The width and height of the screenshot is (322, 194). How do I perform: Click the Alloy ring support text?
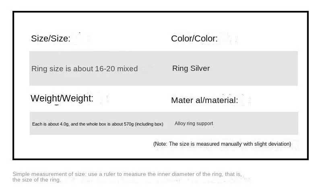(194, 124)
